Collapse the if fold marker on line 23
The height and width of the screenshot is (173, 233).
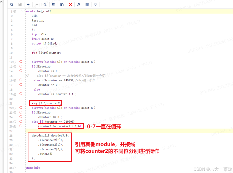coord(15,112)
